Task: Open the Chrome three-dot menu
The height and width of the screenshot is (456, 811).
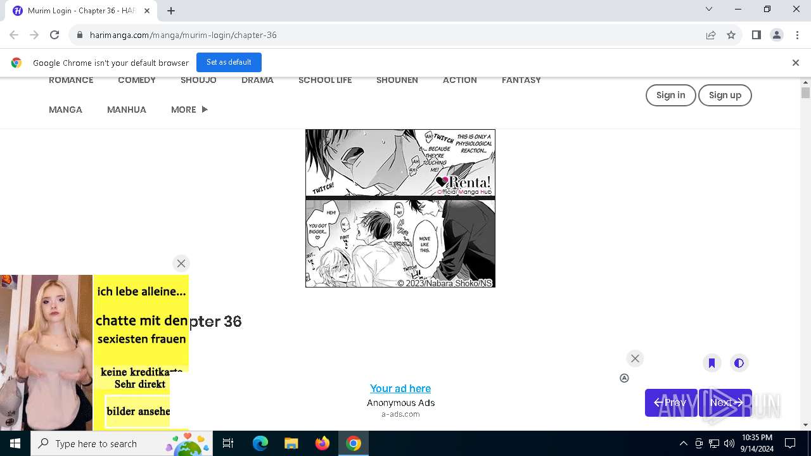Action: [x=797, y=35]
